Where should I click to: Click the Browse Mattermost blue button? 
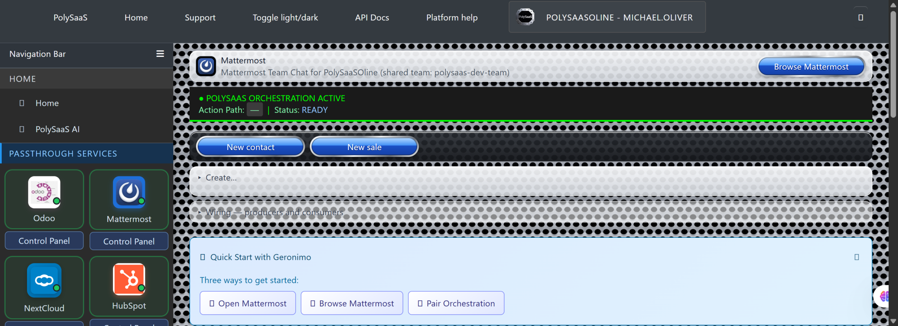(x=811, y=67)
